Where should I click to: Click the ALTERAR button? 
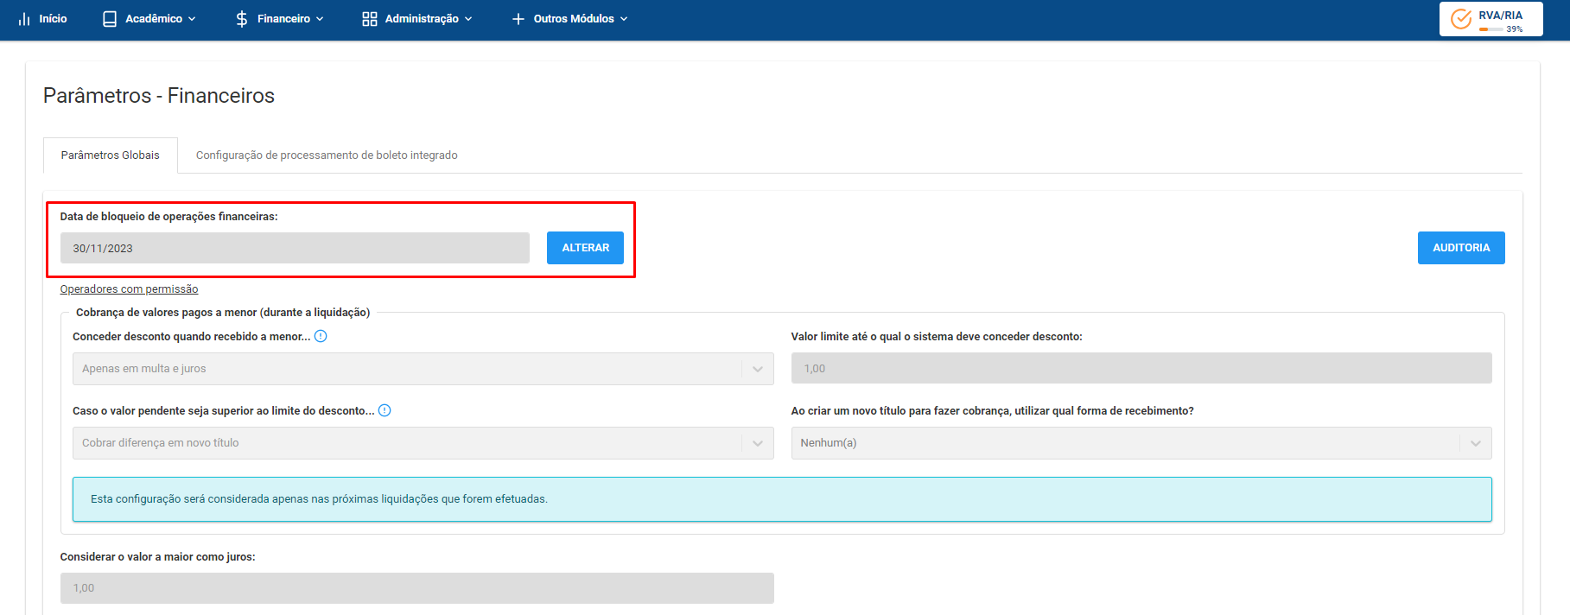[585, 248]
